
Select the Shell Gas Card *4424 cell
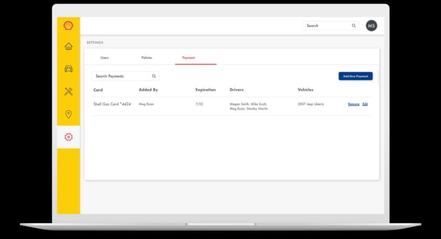point(112,104)
